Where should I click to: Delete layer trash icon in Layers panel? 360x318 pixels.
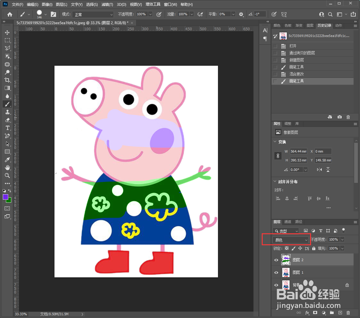[x=348, y=313]
